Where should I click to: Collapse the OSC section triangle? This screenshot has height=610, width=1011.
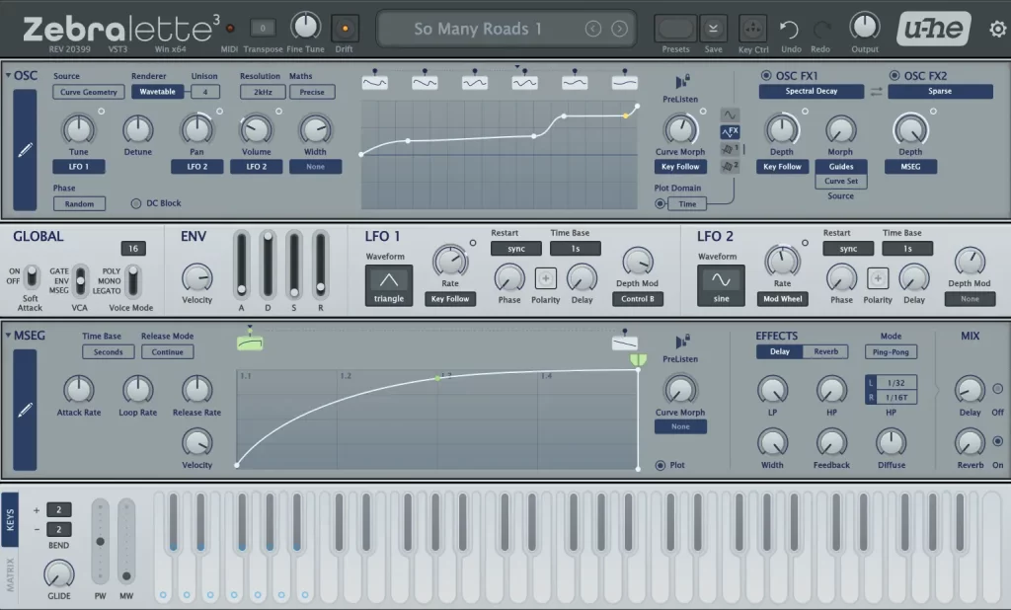(8, 75)
